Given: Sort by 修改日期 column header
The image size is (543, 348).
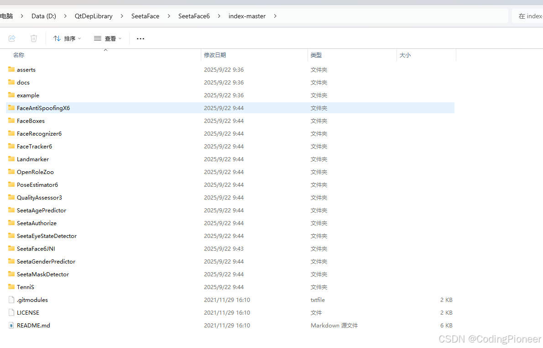Looking at the screenshot, I should (x=215, y=55).
